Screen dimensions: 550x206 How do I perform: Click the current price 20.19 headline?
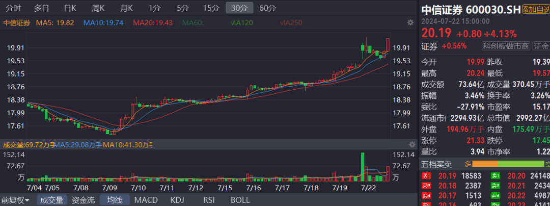pos(436,33)
